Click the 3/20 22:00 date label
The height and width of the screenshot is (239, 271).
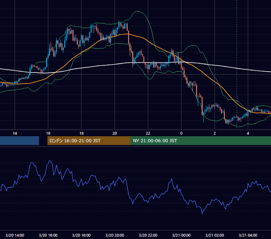coord(148,235)
